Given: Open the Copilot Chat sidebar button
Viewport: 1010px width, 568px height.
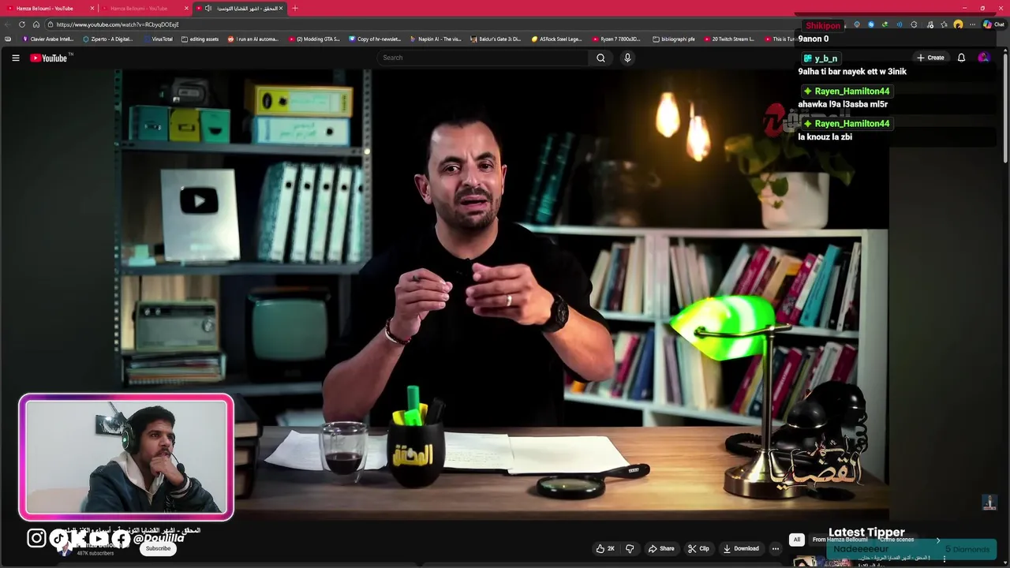Looking at the screenshot, I should click(995, 24).
